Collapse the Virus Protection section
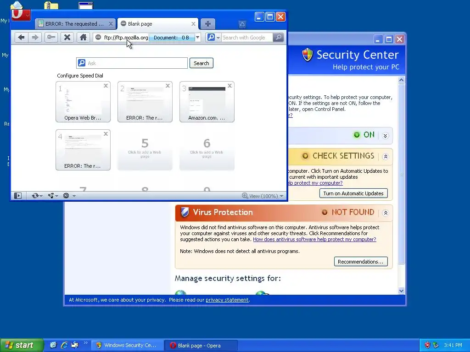 [386, 213]
